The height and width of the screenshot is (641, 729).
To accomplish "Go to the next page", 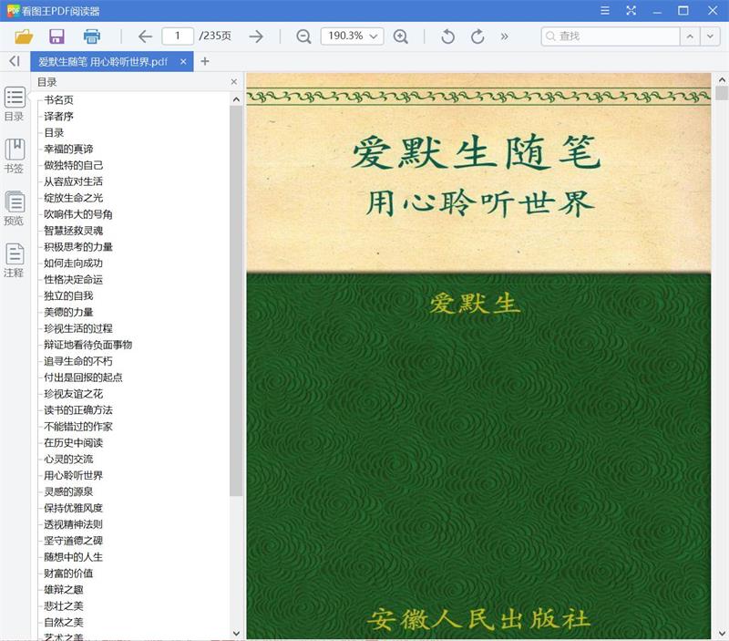I will 256,36.
